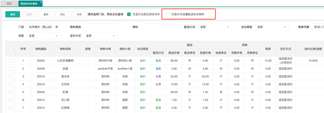Click 五花肉 material name
The image size is (324, 113).
(65, 84)
